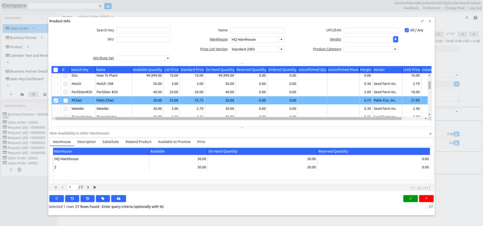Check the select-all header checkbox

(56, 70)
